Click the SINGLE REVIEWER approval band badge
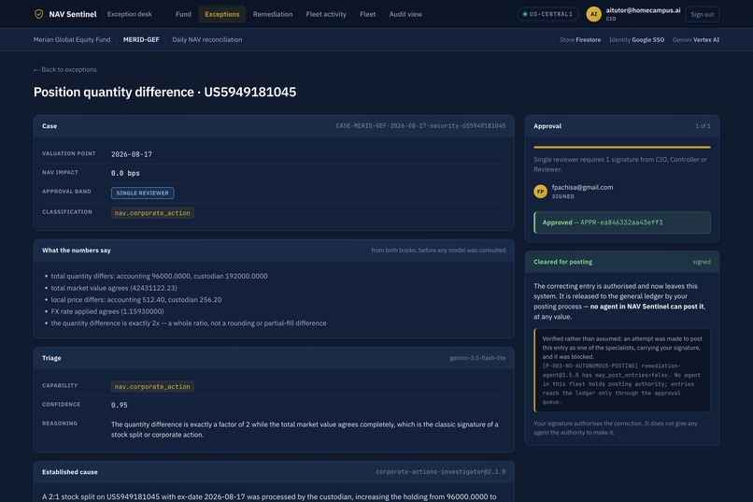This screenshot has height=502, width=753. pyautogui.click(x=143, y=193)
